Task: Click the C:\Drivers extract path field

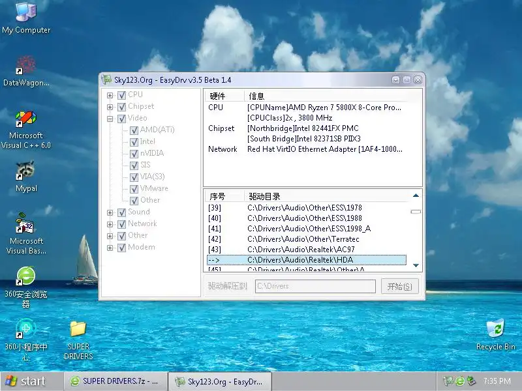Action: coord(315,286)
